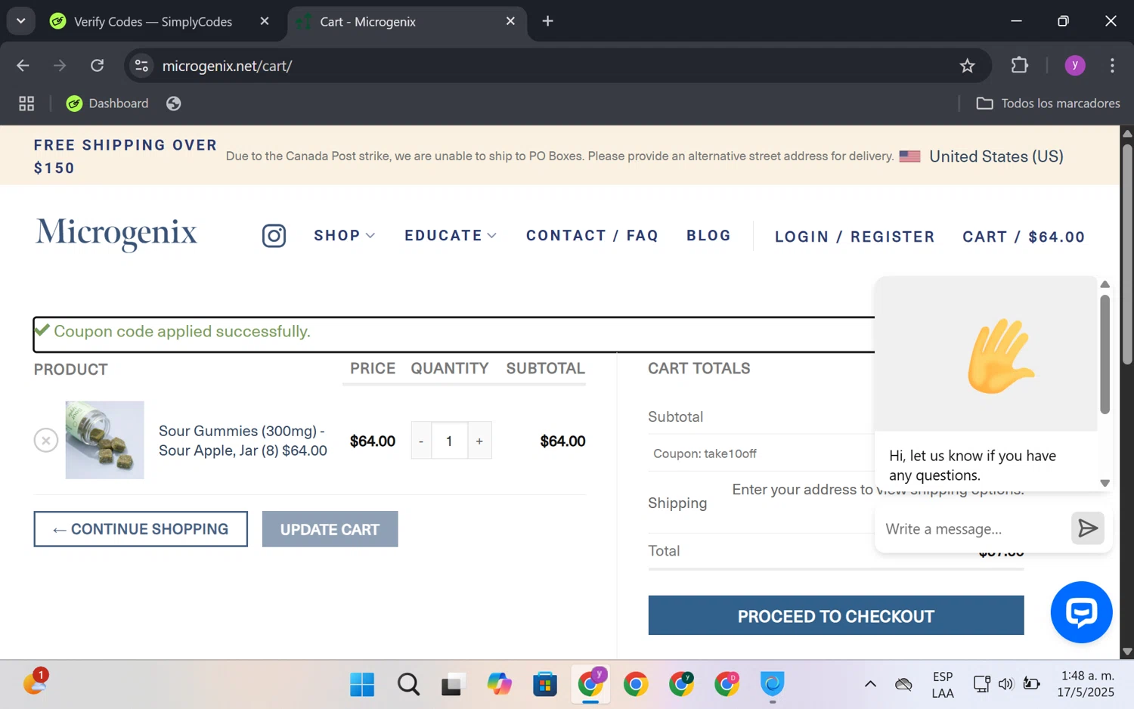1134x709 pixels.
Task: Open LOGIN / REGISTER page
Action: pyautogui.click(x=854, y=237)
